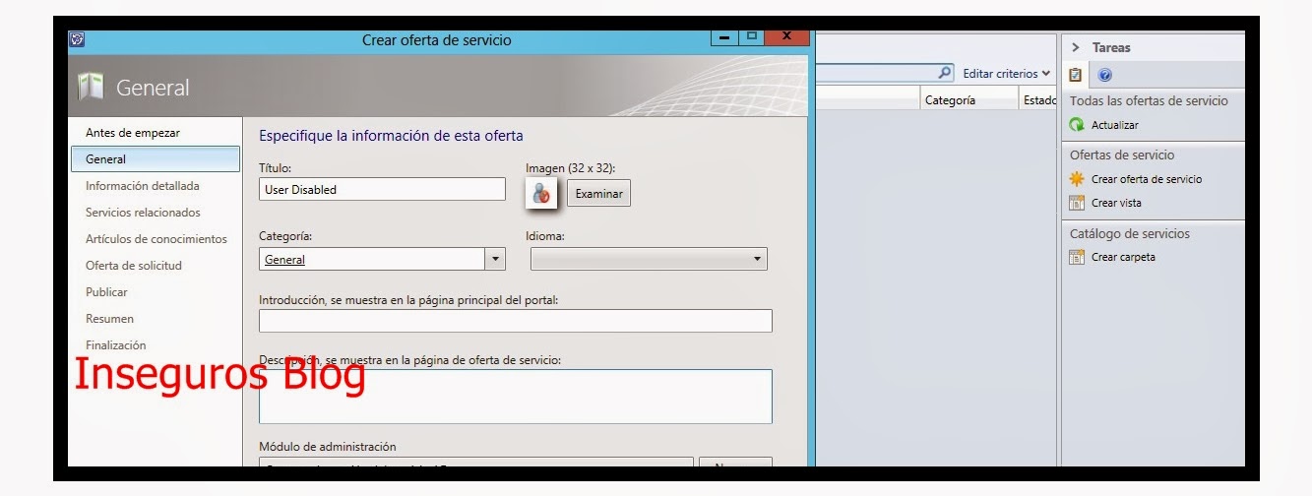1312x496 pixels.
Task: Click the Actualizar refresh icon
Action: tap(1077, 126)
